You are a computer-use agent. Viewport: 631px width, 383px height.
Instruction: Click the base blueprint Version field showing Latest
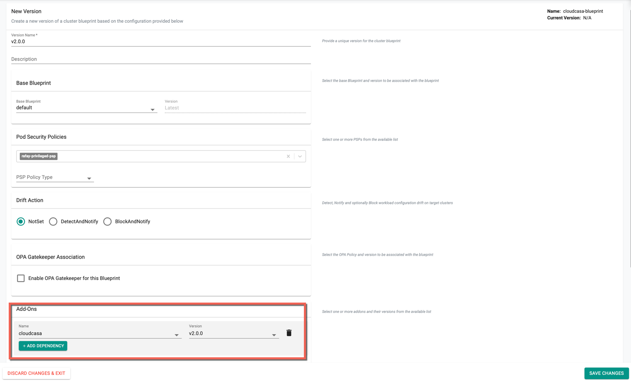[x=235, y=108]
